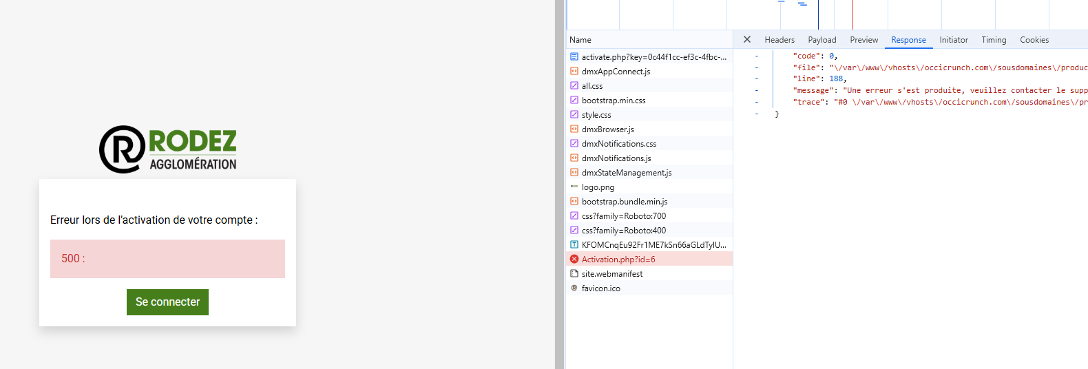Click the Se connecter button

click(167, 302)
